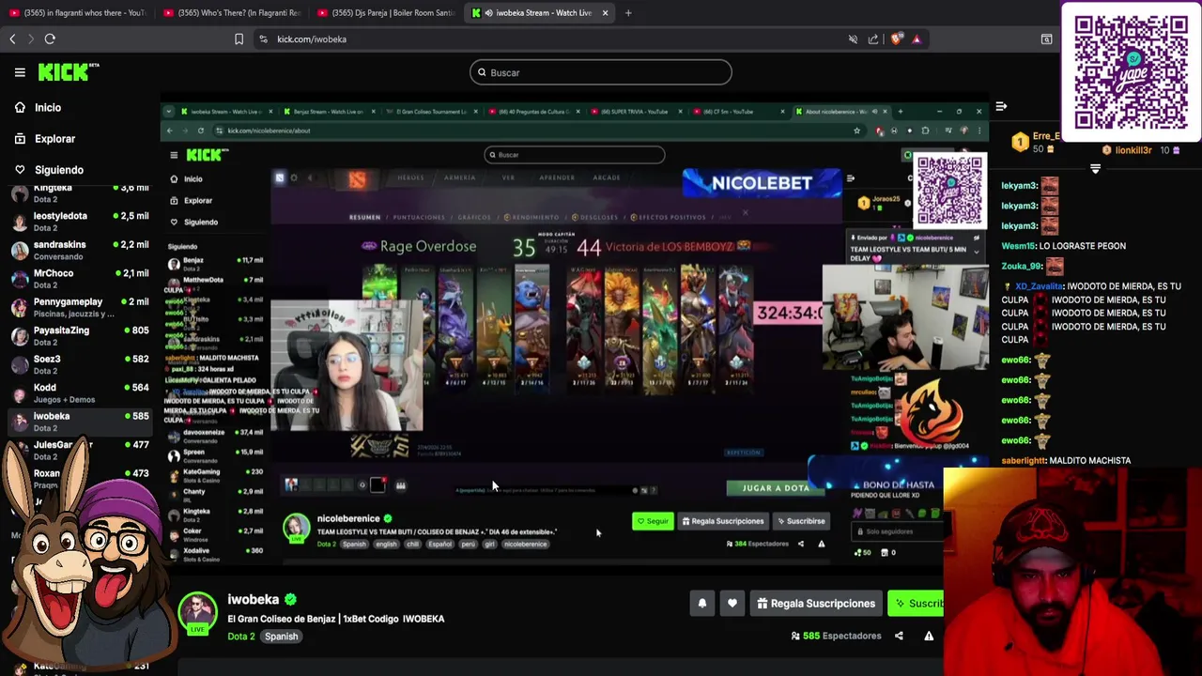The width and height of the screenshot is (1202, 676).
Task: Toggle the heart follow button
Action: click(x=732, y=604)
